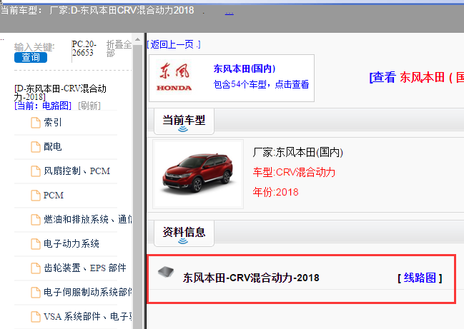464x329 pixels.
Task: Click the 刷新 refresh link
Action: (x=89, y=106)
